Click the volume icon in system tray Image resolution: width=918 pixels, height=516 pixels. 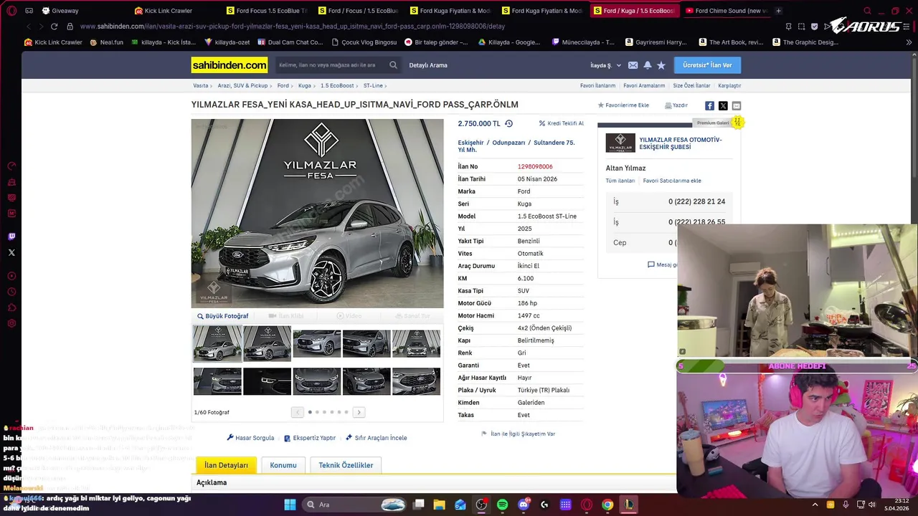872,505
